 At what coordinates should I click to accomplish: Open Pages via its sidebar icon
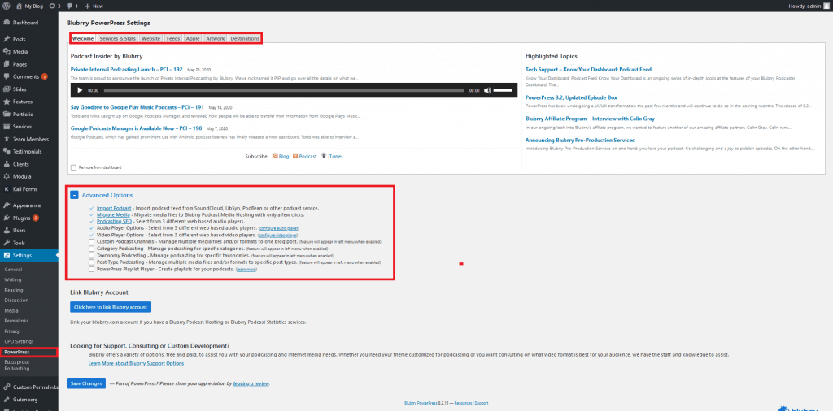[x=7, y=64]
